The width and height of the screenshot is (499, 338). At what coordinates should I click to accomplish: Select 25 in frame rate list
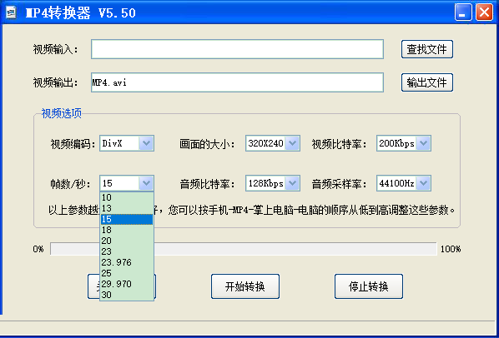(127, 273)
